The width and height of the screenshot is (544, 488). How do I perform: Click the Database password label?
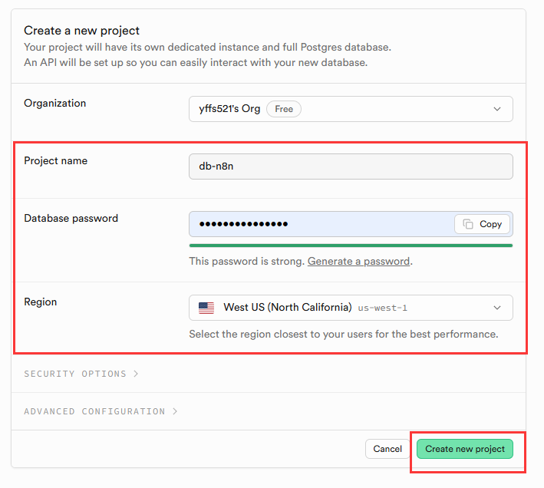[71, 218]
